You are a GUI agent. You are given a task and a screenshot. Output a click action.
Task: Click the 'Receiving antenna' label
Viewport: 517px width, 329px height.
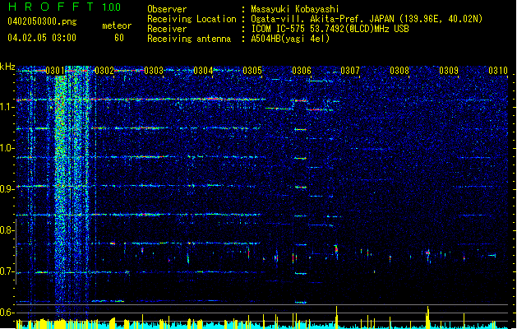click(189, 39)
